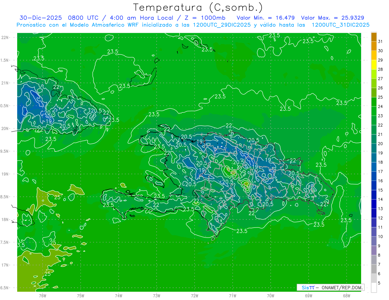Click the "Sisπ" logo text

(x=308, y=287)
